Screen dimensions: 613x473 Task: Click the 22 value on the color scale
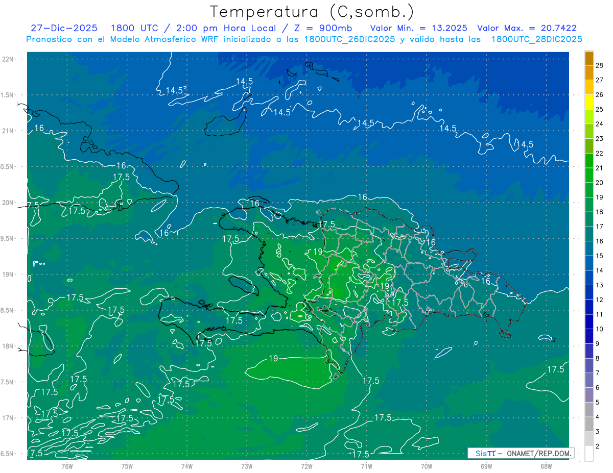(600, 153)
